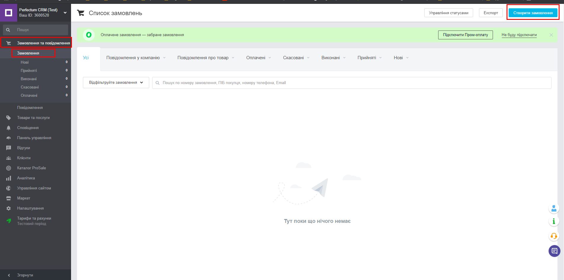This screenshot has height=280, width=564.
Task: Click the Створити замовлення button
Action: pos(533,13)
